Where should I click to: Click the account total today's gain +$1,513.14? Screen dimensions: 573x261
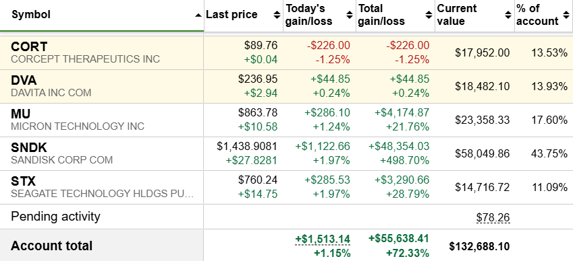pos(323,239)
